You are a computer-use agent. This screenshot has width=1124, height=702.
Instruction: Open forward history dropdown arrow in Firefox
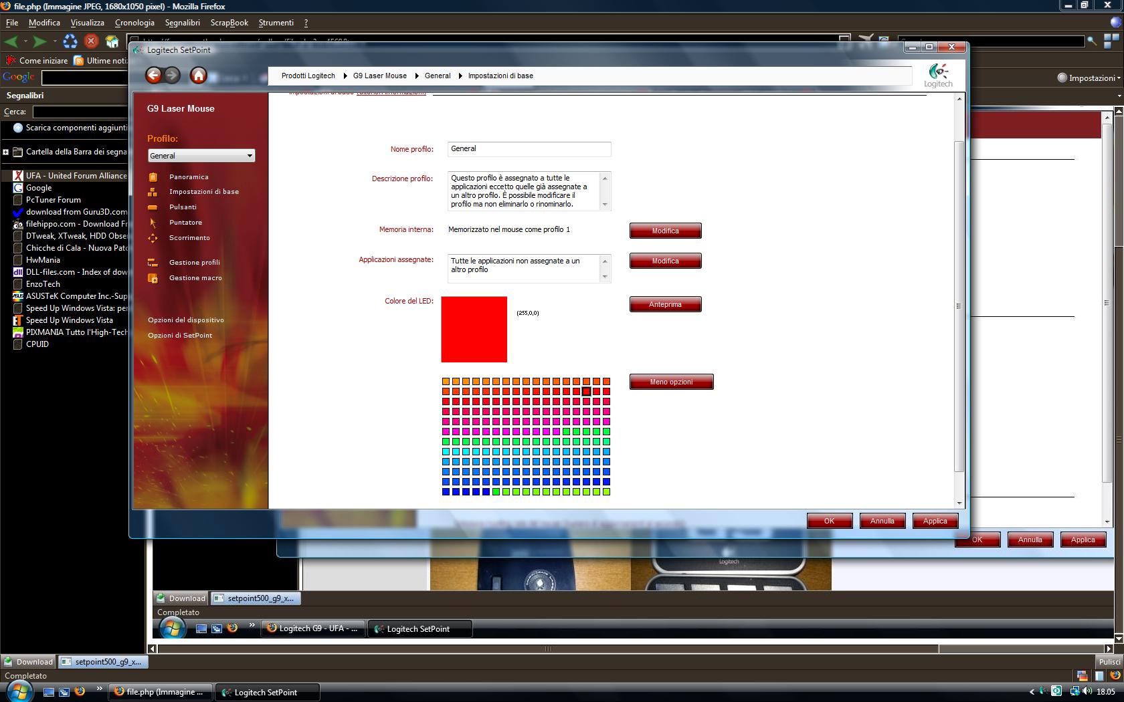pos(55,41)
